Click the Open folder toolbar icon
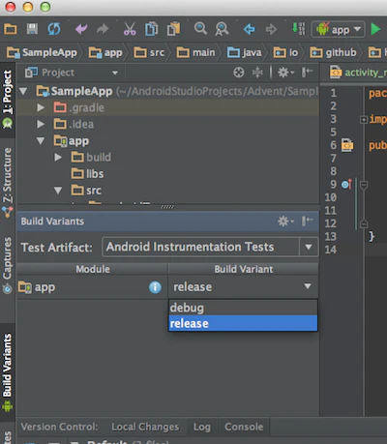Screen dimensions: 387x444 tap(11, 29)
